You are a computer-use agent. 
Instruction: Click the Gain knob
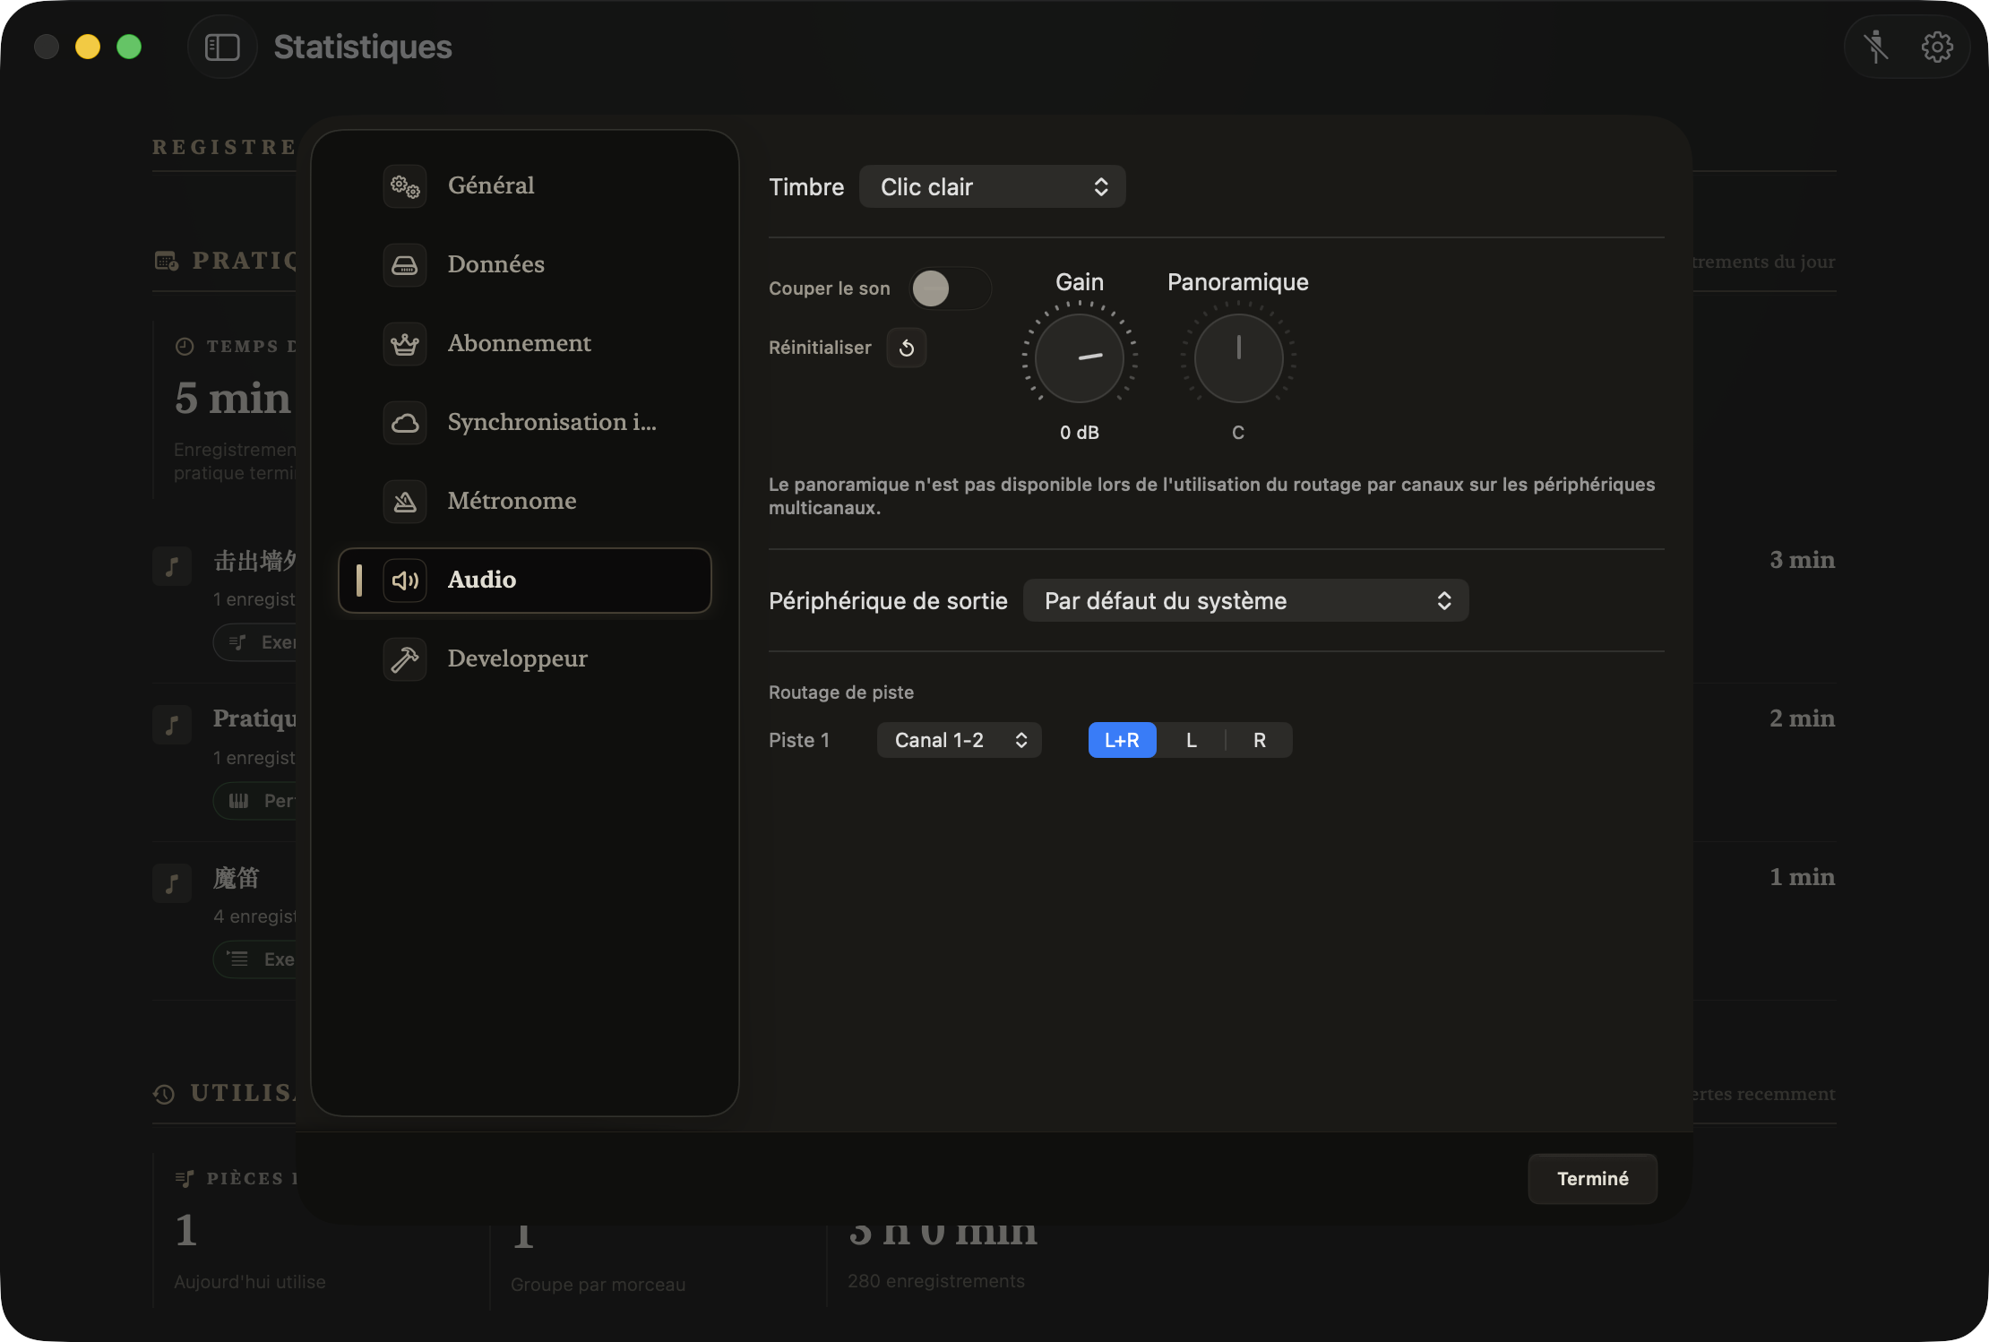[x=1080, y=357]
